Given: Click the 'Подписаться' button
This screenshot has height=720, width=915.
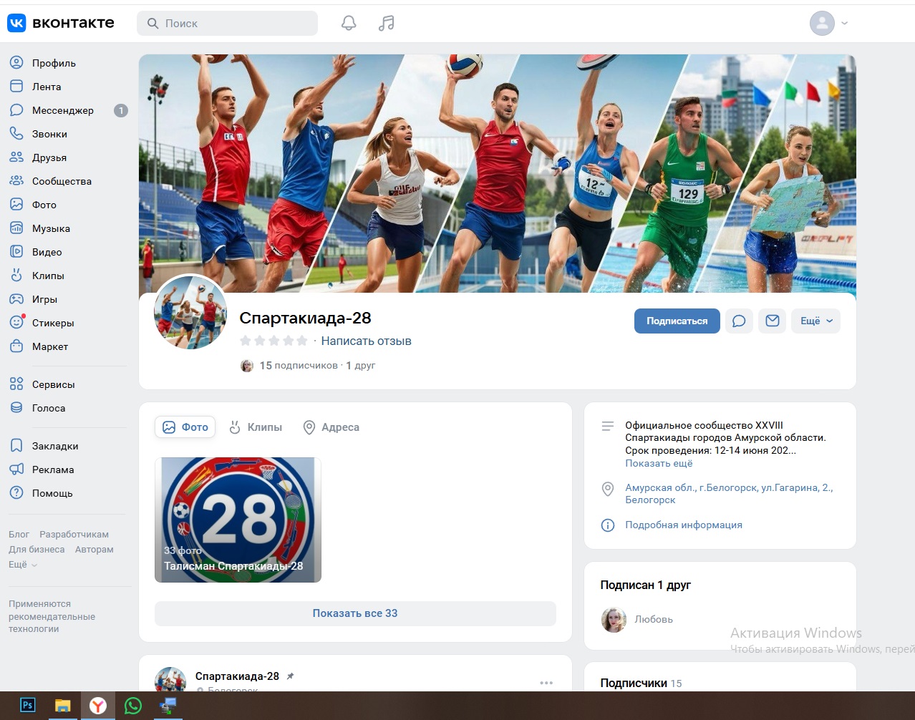Looking at the screenshot, I should click(x=677, y=321).
